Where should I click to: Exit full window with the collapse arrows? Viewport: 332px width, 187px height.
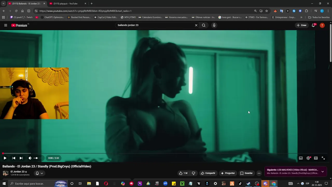[x=323, y=158]
